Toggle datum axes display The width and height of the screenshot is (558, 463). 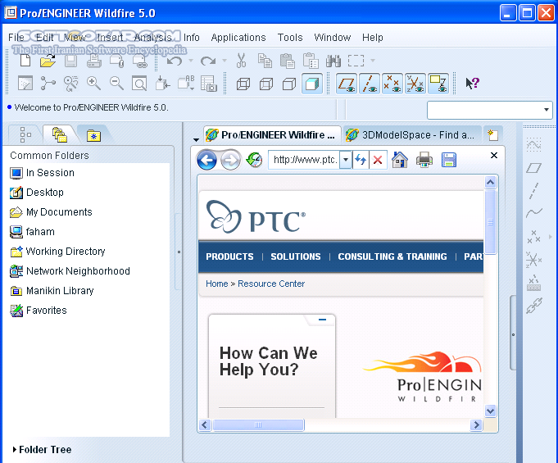[370, 84]
